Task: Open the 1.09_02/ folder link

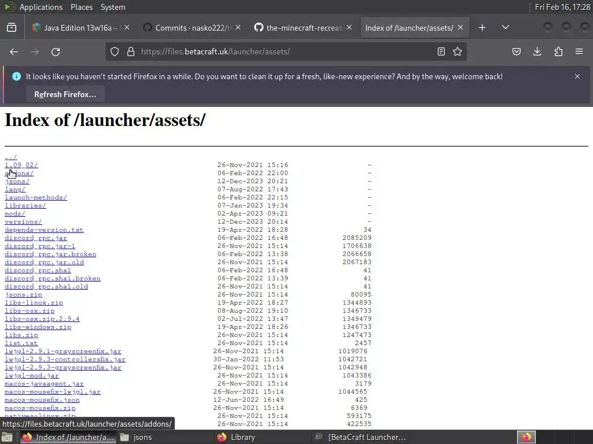Action: [x=21, y=165]
